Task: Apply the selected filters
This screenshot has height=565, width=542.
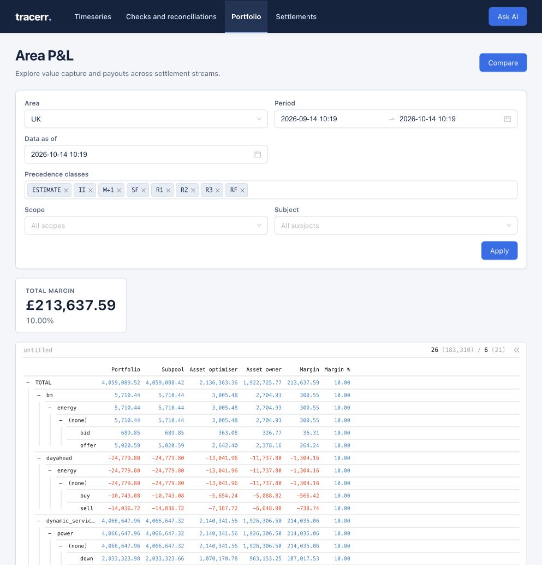Action: pos(499,251)
